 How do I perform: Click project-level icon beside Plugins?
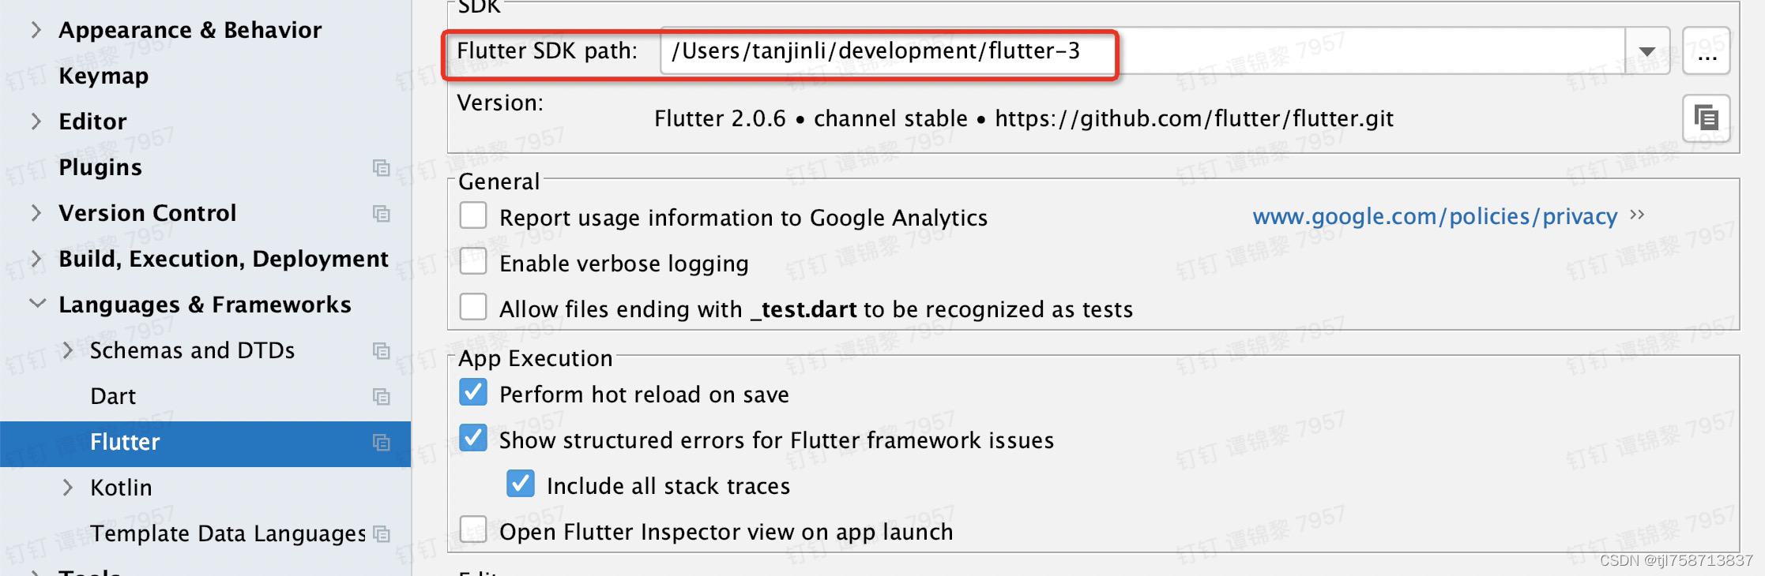[x=381, y=167]
